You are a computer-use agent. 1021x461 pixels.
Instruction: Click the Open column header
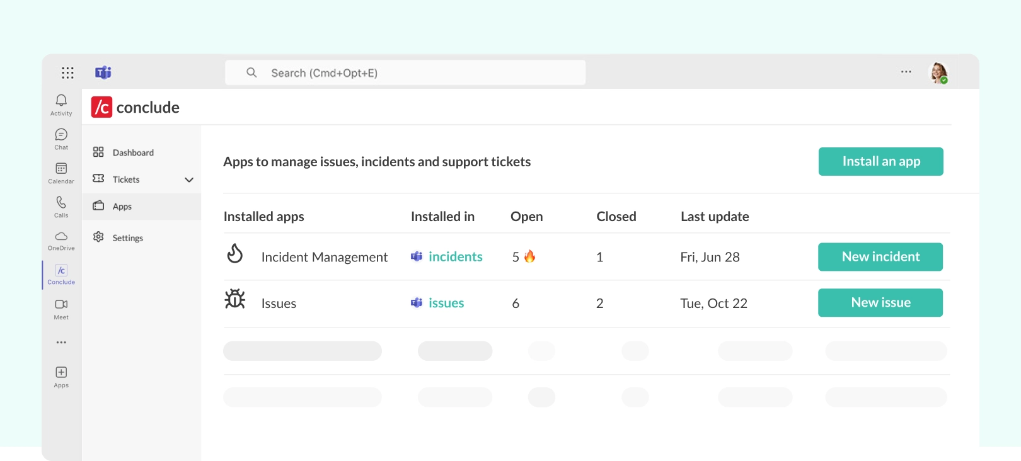(527, 217)
